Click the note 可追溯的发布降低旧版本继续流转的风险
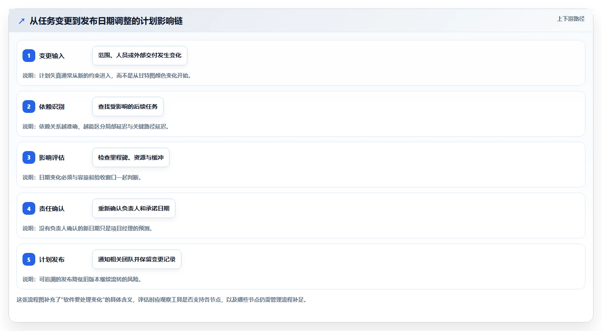The height and width of the screenshot is (331, 602). [x=82, y=279]
